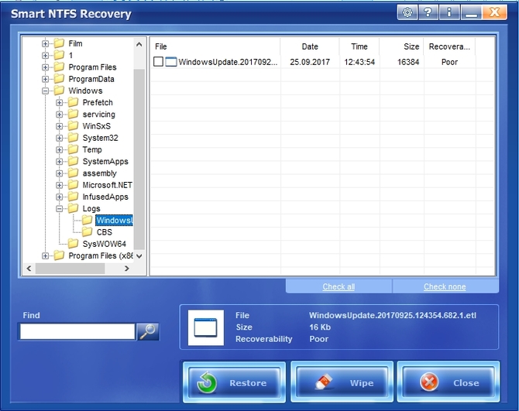Viewport: 519px width, 411px height.
Task: Click the large file preview icon in details panel
Action: click(x=205, y=327)
